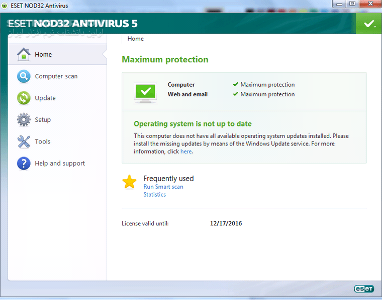Open the green checkmark status dropdown
The width and height of the screenshot is (382, 300).
coord(369,24)
